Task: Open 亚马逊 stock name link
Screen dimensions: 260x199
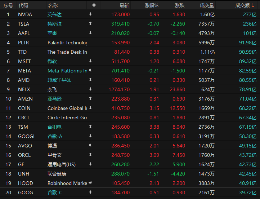Action: (x=54, y=99)
